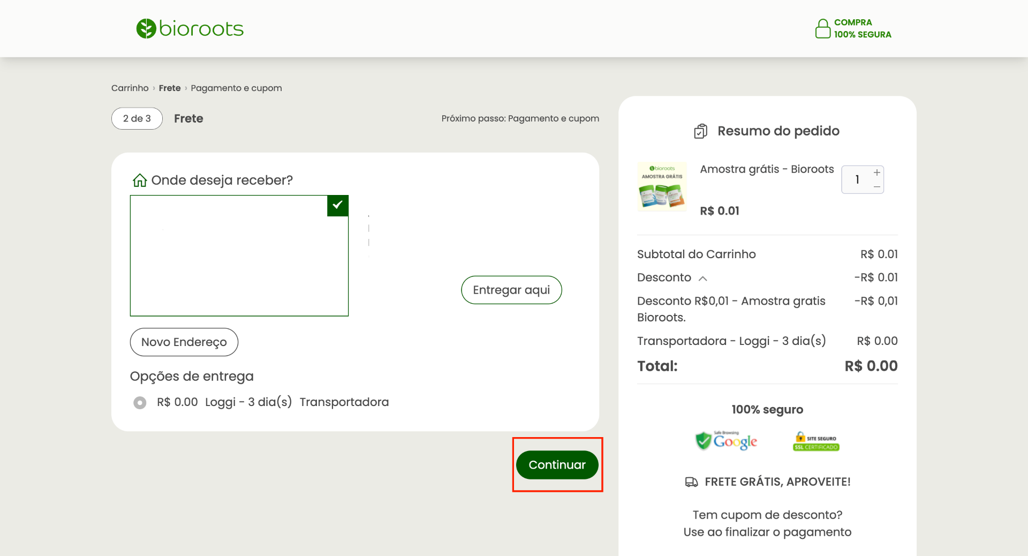Decrease product quantity with minus
This screenshot has width=1028, height=556.
click(877, 186)
